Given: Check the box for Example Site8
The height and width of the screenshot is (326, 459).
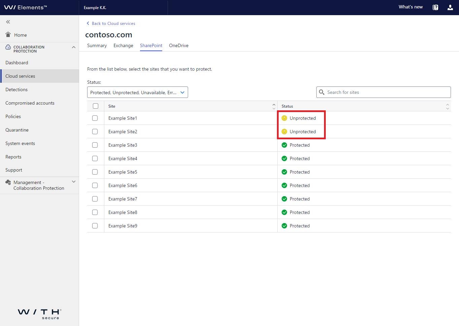Looking at the screenshot, I should [95, 212].
